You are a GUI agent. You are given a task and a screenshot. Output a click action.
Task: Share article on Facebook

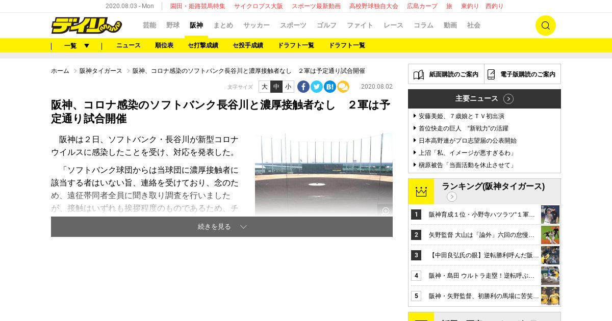tap(303, 87)
